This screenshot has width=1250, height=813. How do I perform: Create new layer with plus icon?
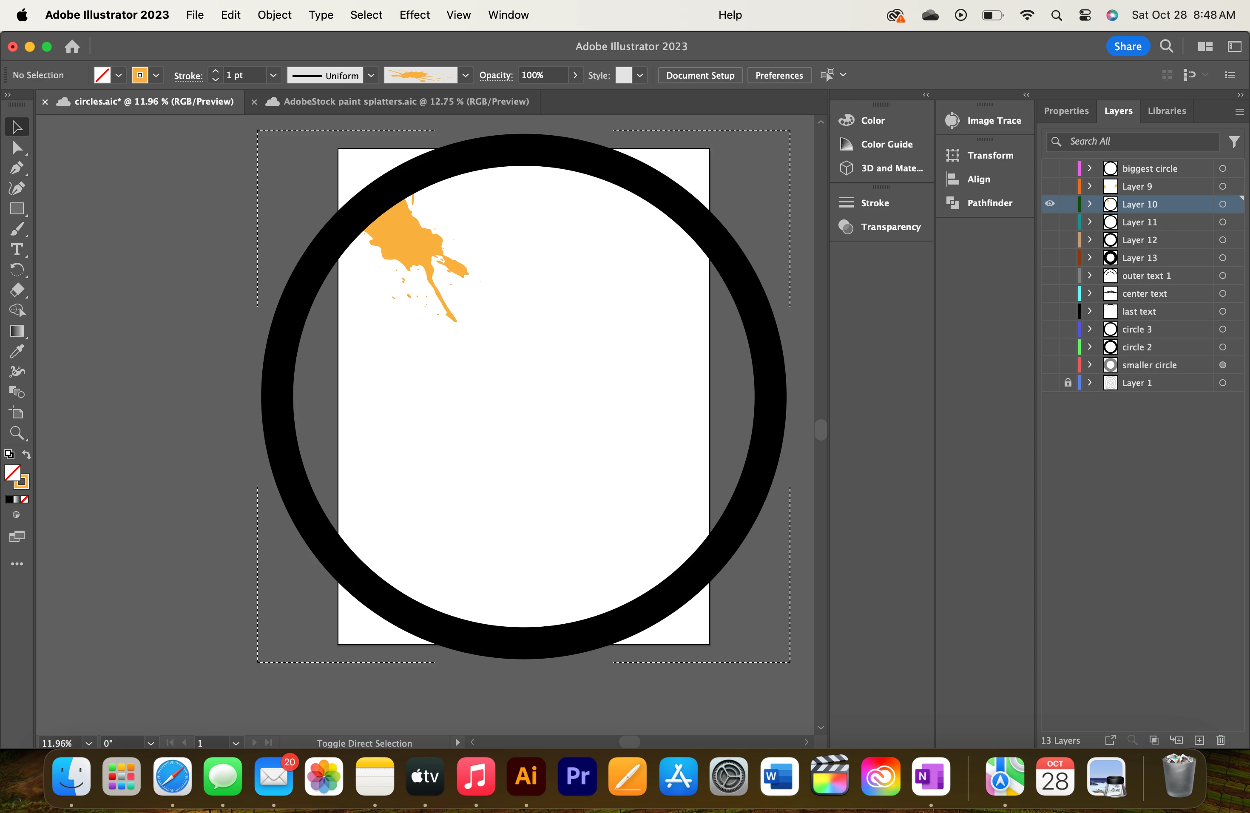(1199, 740)
